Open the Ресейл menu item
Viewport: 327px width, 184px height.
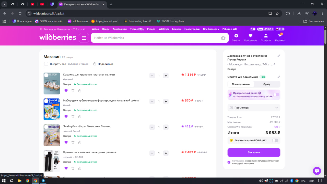(151, 29)
